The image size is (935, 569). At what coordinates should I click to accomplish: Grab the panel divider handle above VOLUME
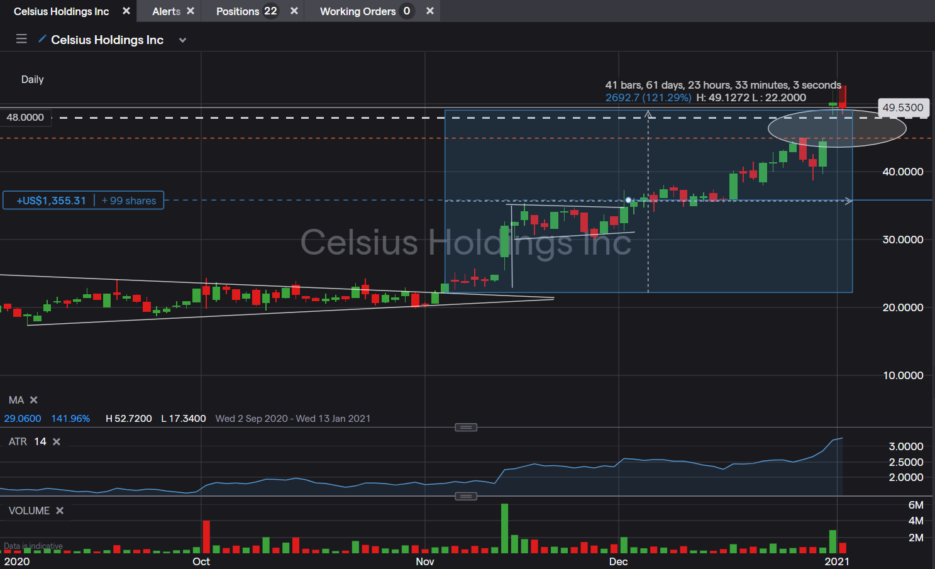(466, 496)
